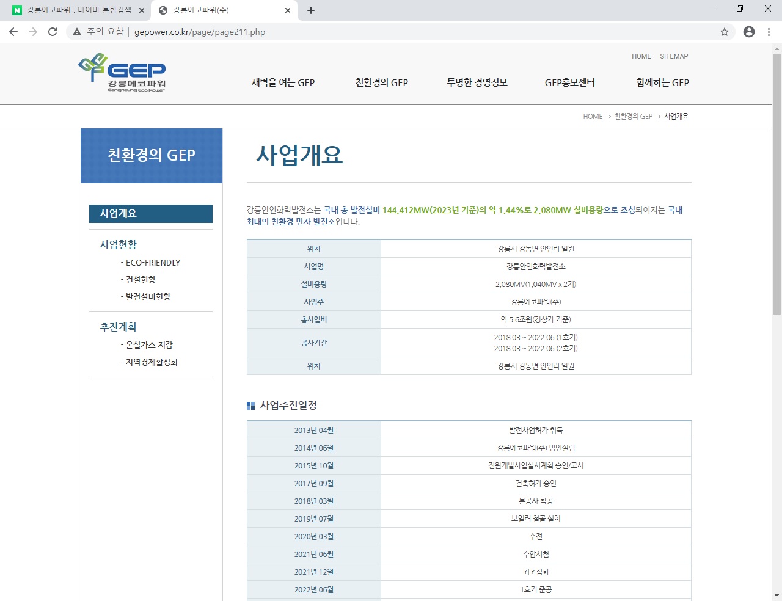782x601 pixels.
Task: Open the 발전설비현황 sidebar item
Action: coord(145,297)
